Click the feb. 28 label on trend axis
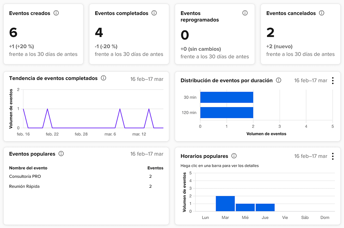This screenshot has height=228, width=344. tap(81, 134)
